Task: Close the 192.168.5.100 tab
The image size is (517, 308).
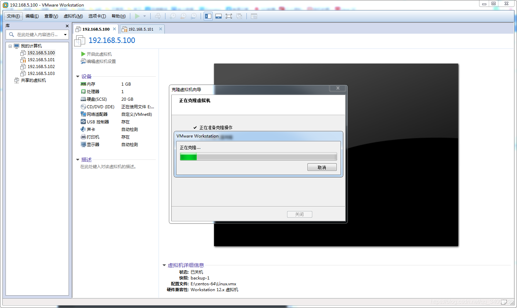Action: click(x=114, y=29)
